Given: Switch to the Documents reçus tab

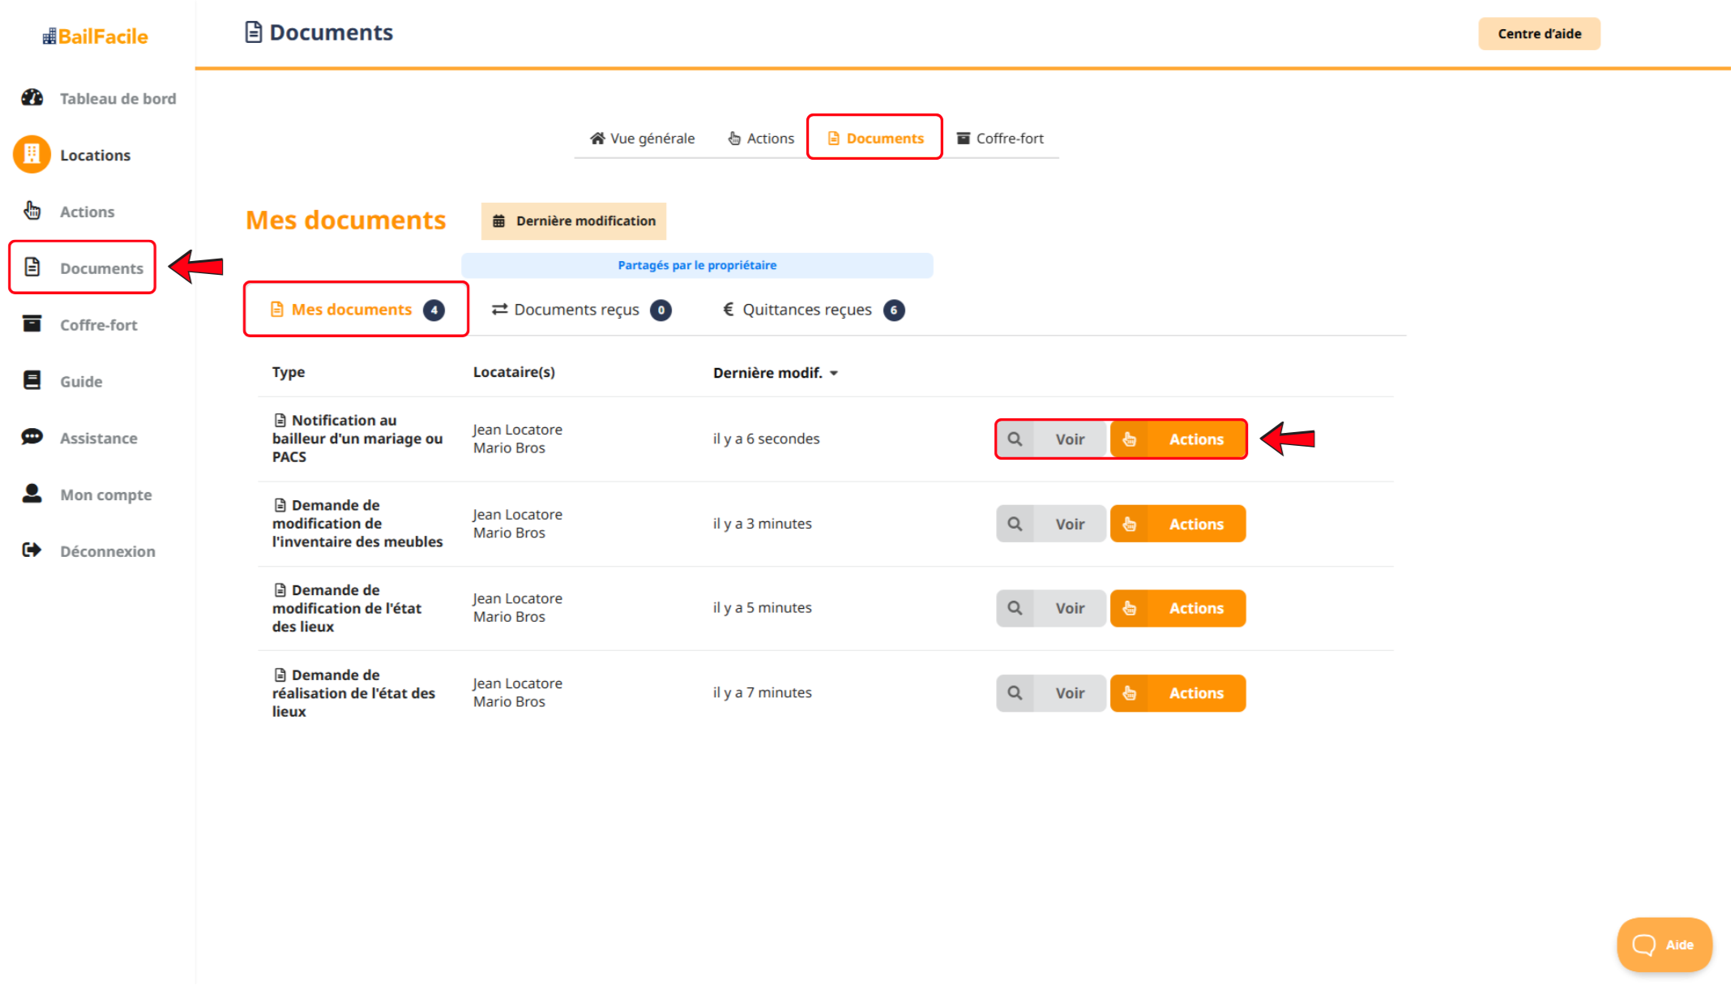Looking at the screenshot, I should point(580,310).
